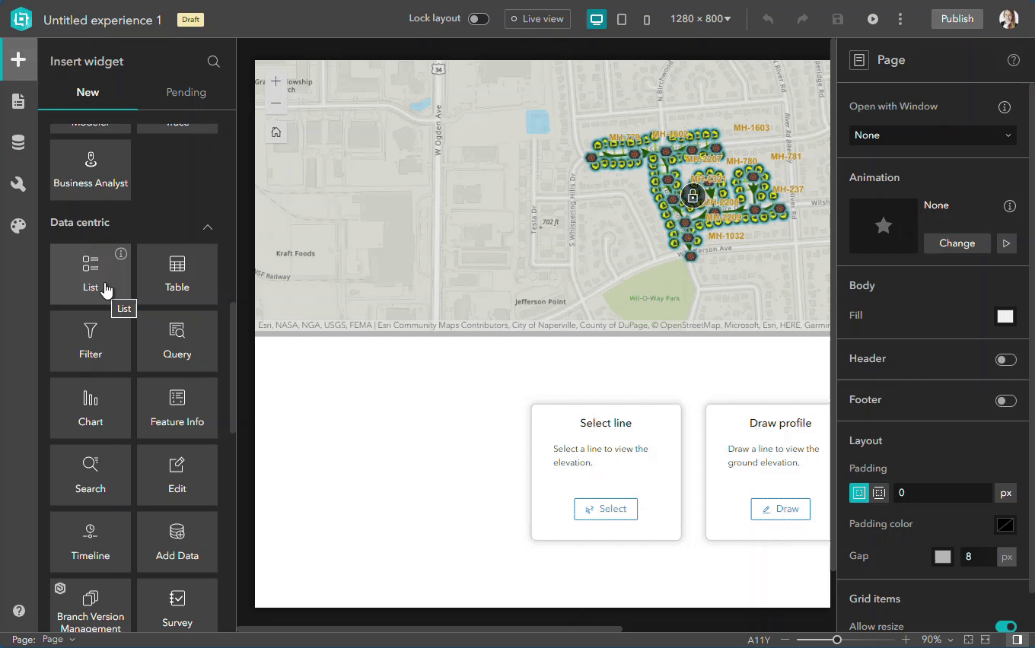The height and width of the screenshot is (648, 1035).
Task: Open the more options vertical dots menu
Action: pyautogui.click(x=900, y=19)
